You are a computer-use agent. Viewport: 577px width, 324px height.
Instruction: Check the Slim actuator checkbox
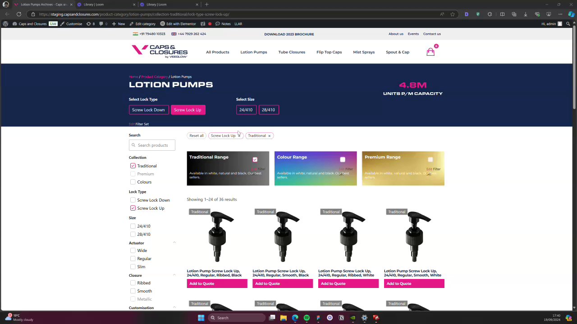(x=133, y=267)
